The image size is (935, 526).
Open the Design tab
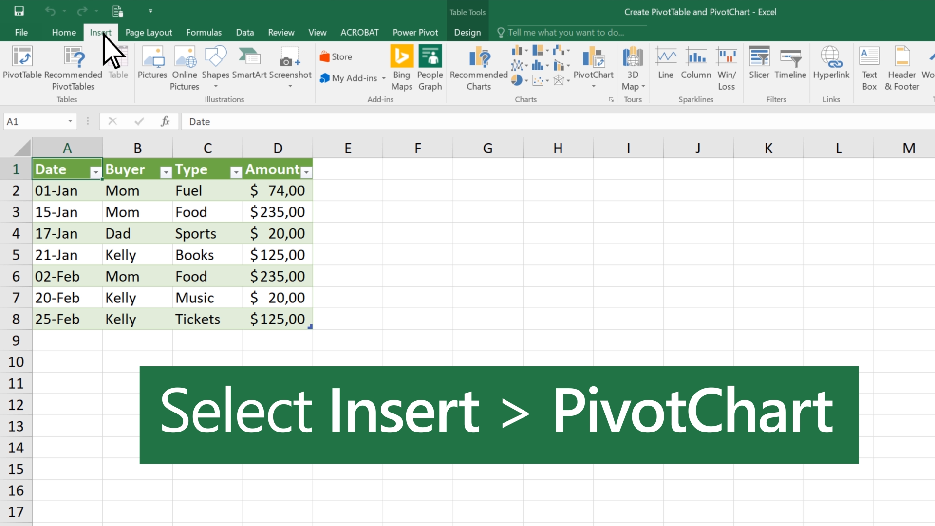pyautogui.click(x=467, y=32)
